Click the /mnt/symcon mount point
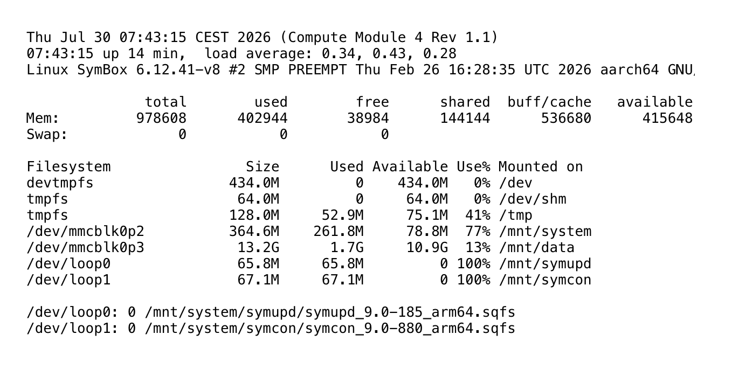This screenshot has width=746, height=376. (x=545, y=280)
